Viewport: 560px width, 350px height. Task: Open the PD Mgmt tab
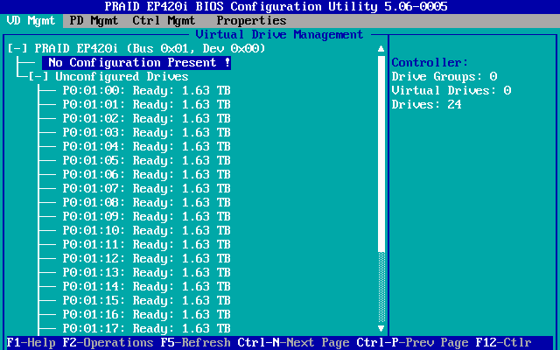pyautogui.click(x=94, y=21)
